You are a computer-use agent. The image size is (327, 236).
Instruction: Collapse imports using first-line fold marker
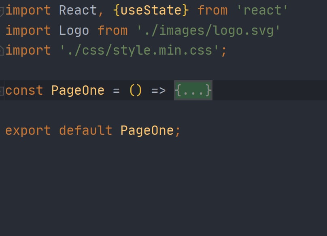(x=2, y=11)
